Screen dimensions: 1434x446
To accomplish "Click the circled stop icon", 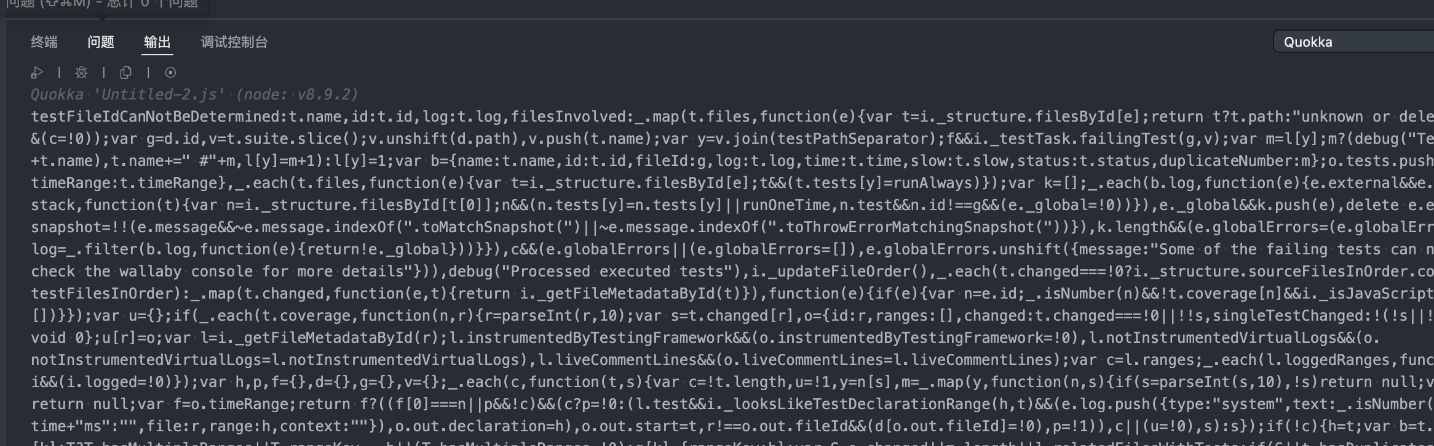I will pos(170,72).
